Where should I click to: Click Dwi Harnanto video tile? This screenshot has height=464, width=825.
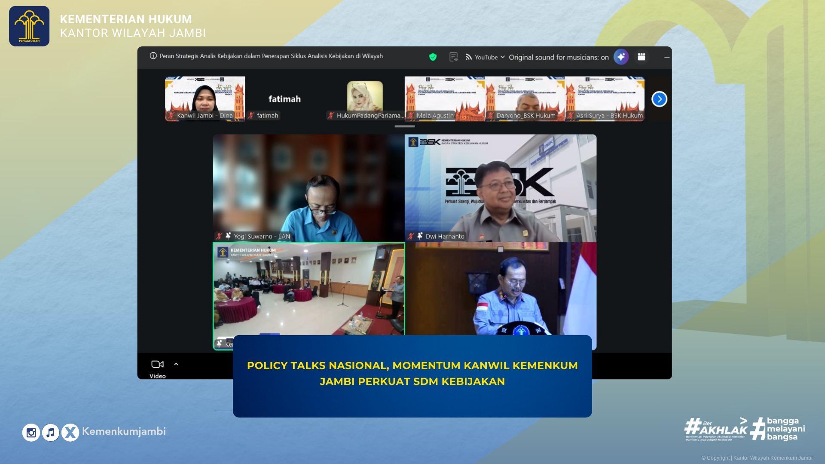(x=501, y=188)
